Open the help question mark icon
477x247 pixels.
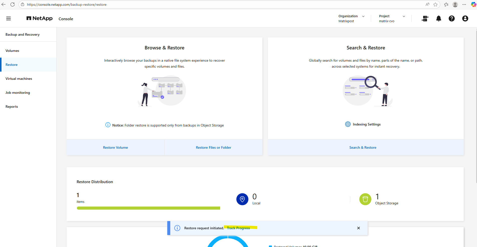[x=451, y=18]
